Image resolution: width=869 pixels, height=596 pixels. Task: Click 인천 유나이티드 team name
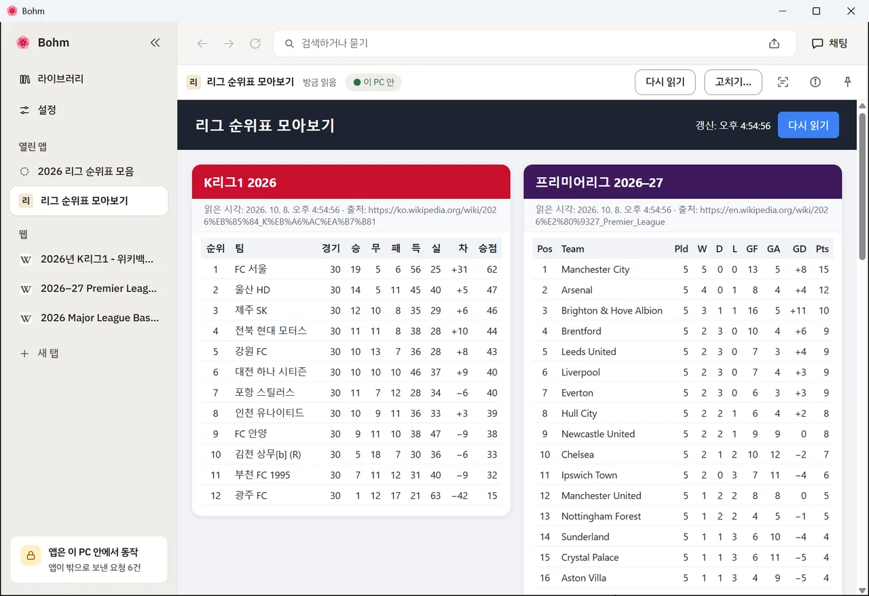(270, 413)
